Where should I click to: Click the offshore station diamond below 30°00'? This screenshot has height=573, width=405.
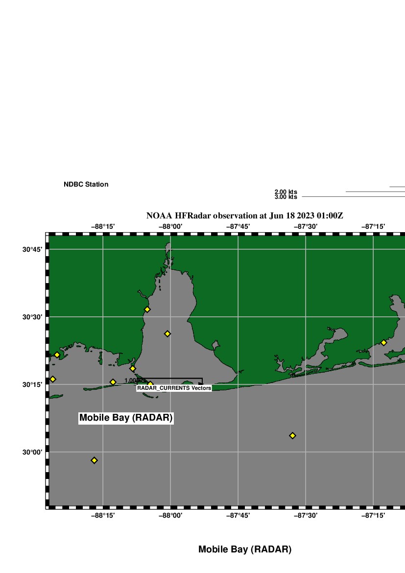point(94,460)
